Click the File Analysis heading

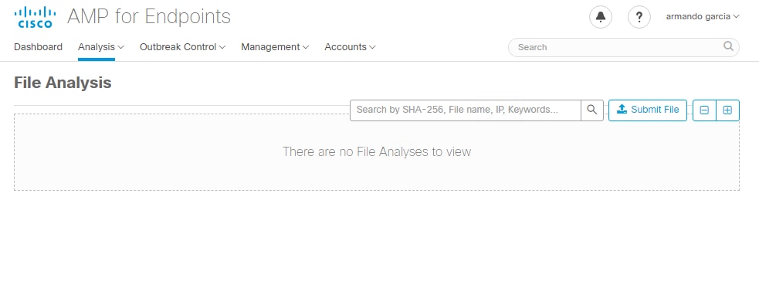coord(63,83)
